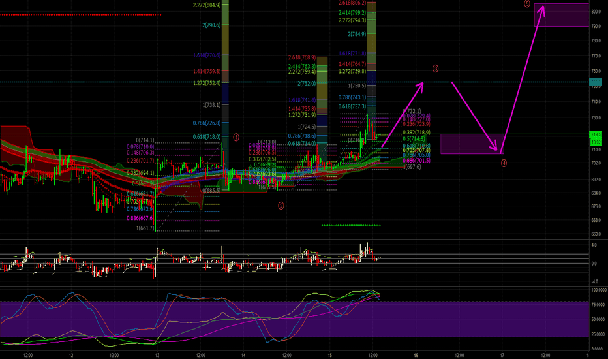Click the 1(750.5) Fibonacci label
This screenshot has height=359, width=608.
357,86
